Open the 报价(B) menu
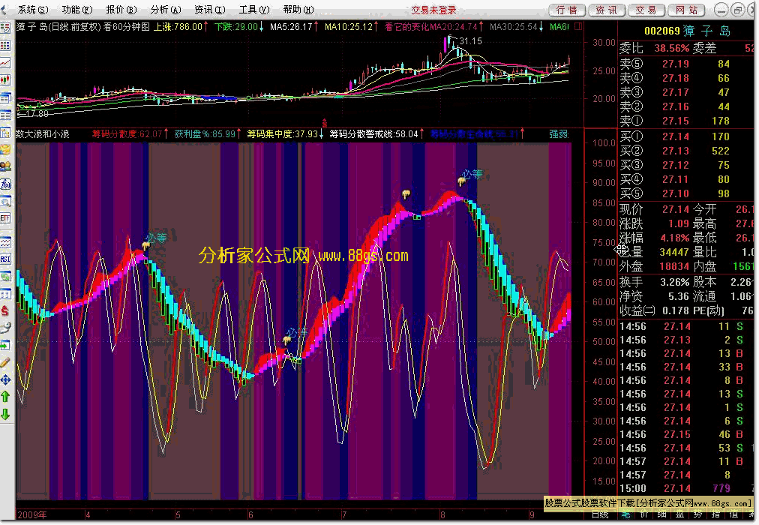Image resolution: width=759 pixels, height=525 pixels. coord(121,10)
